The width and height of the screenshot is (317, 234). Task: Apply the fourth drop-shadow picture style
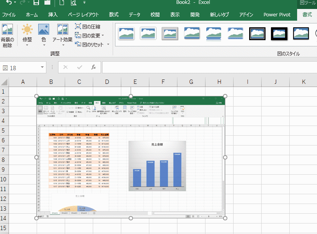(x=192, y=33)
